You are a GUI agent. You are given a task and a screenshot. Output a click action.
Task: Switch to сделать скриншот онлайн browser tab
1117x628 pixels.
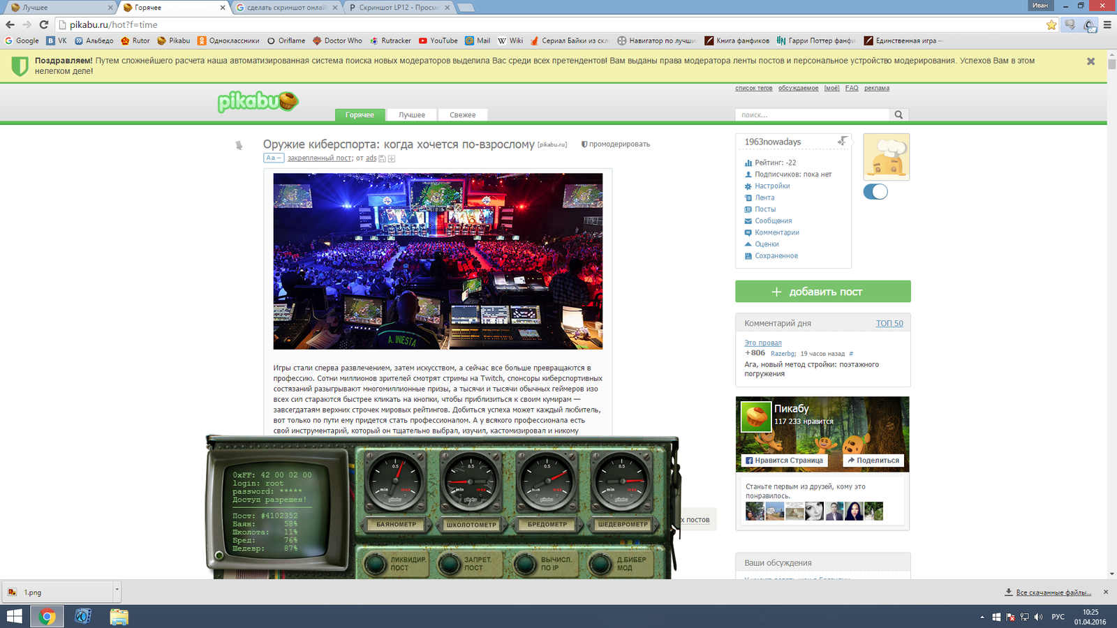[286, 8]
